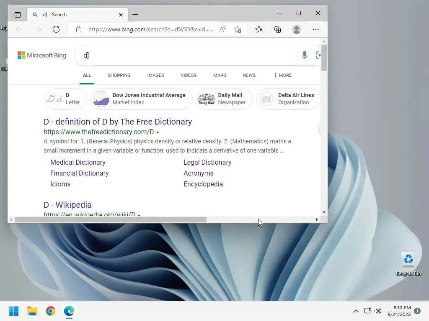The width and height of the screenshot is (429, 321).
Task: Click the Read aloud icon in address bar
Action: tap(223, 29)
